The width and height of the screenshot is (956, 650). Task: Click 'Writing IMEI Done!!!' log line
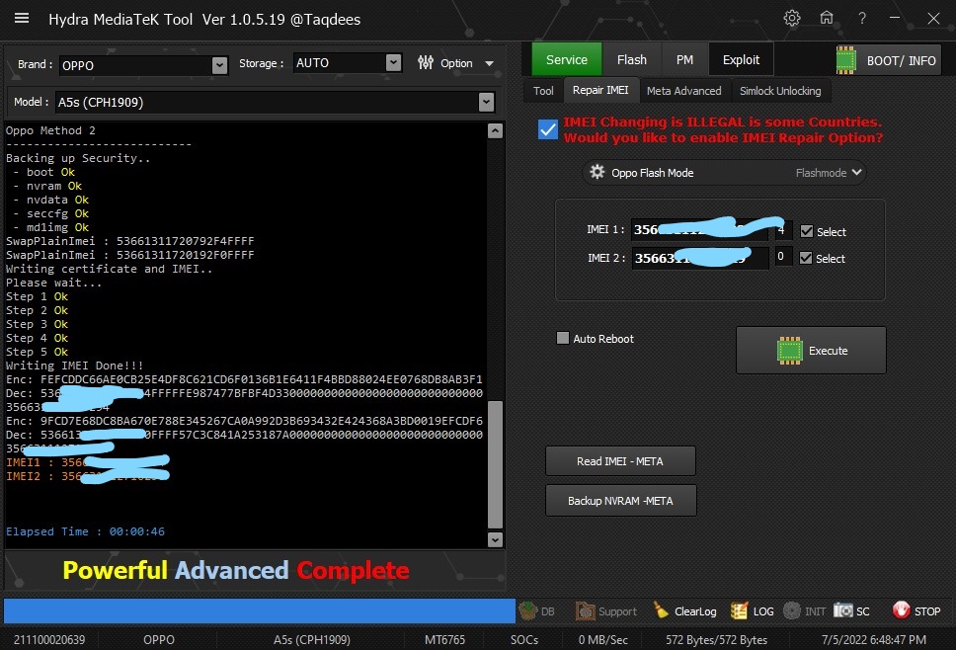click(74, 366)
